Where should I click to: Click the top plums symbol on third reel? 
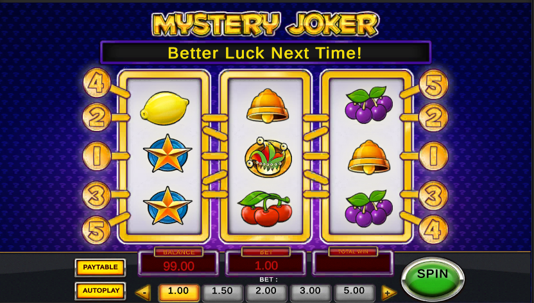pyautogui.click(x=369, y=105)
